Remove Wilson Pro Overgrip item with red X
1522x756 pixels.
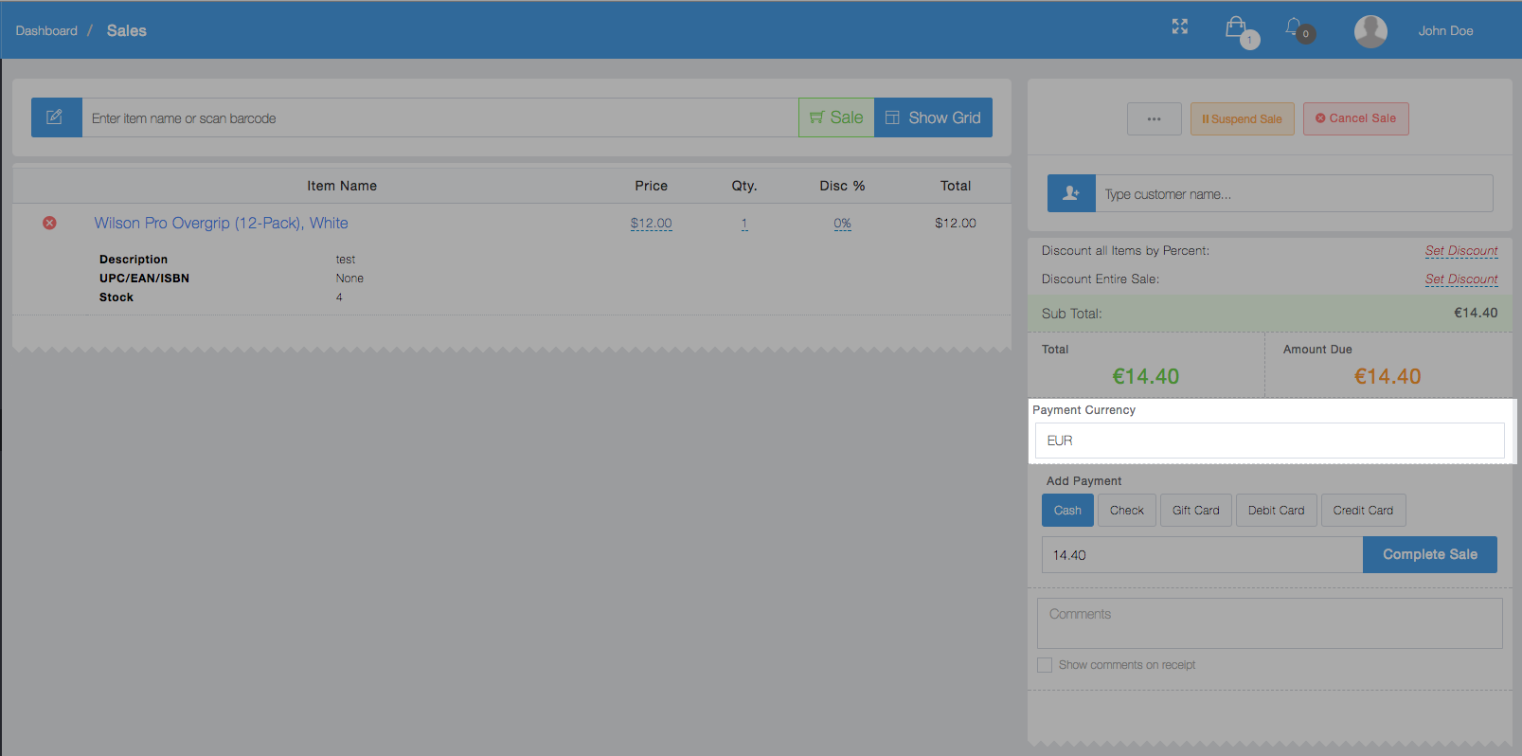click(49, 223)
